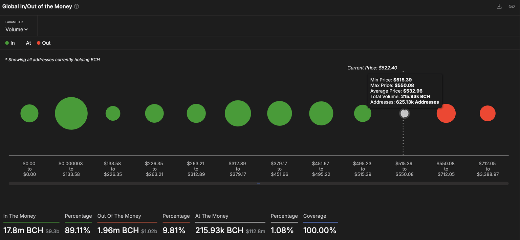Toggle the At legend item
This screenshot has height=240, width=520.
pos(28,43)
